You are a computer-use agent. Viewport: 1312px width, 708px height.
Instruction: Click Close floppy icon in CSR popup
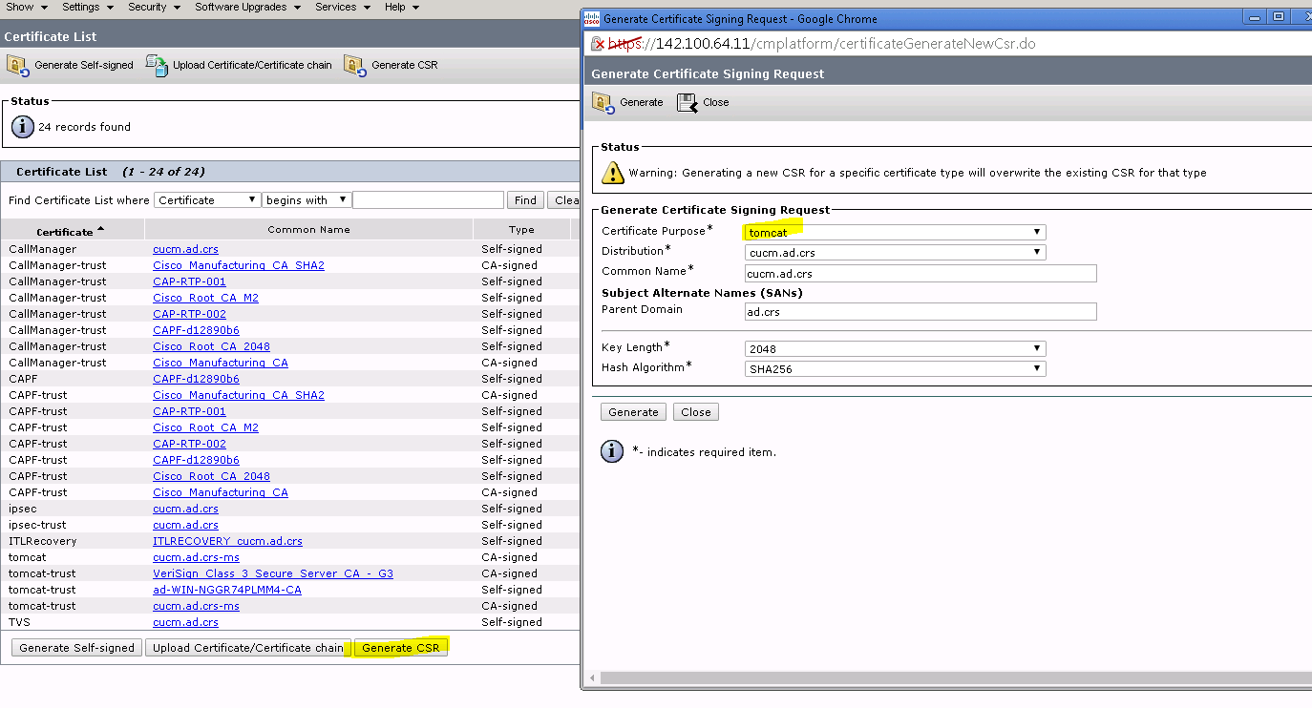coord(688,102)
